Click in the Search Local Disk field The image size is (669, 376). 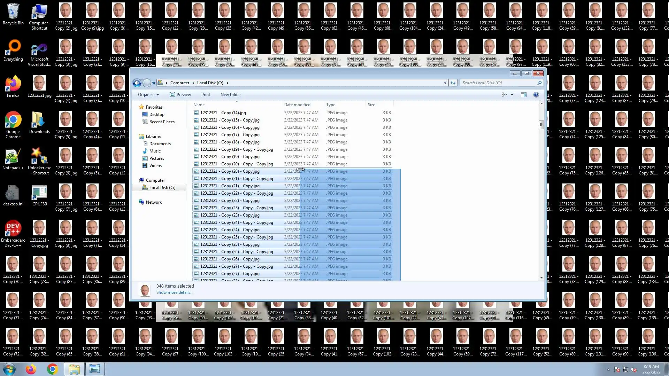click(498, 83)
